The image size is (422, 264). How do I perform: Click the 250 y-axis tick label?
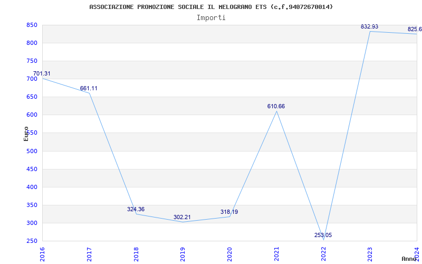point(32,241)
